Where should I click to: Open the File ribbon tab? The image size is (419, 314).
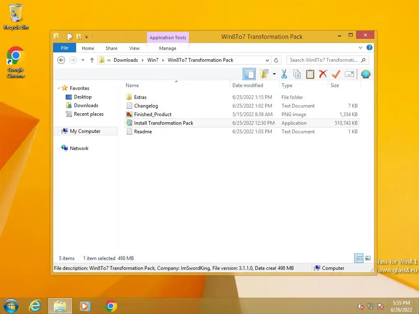click(x=65, y=48)
